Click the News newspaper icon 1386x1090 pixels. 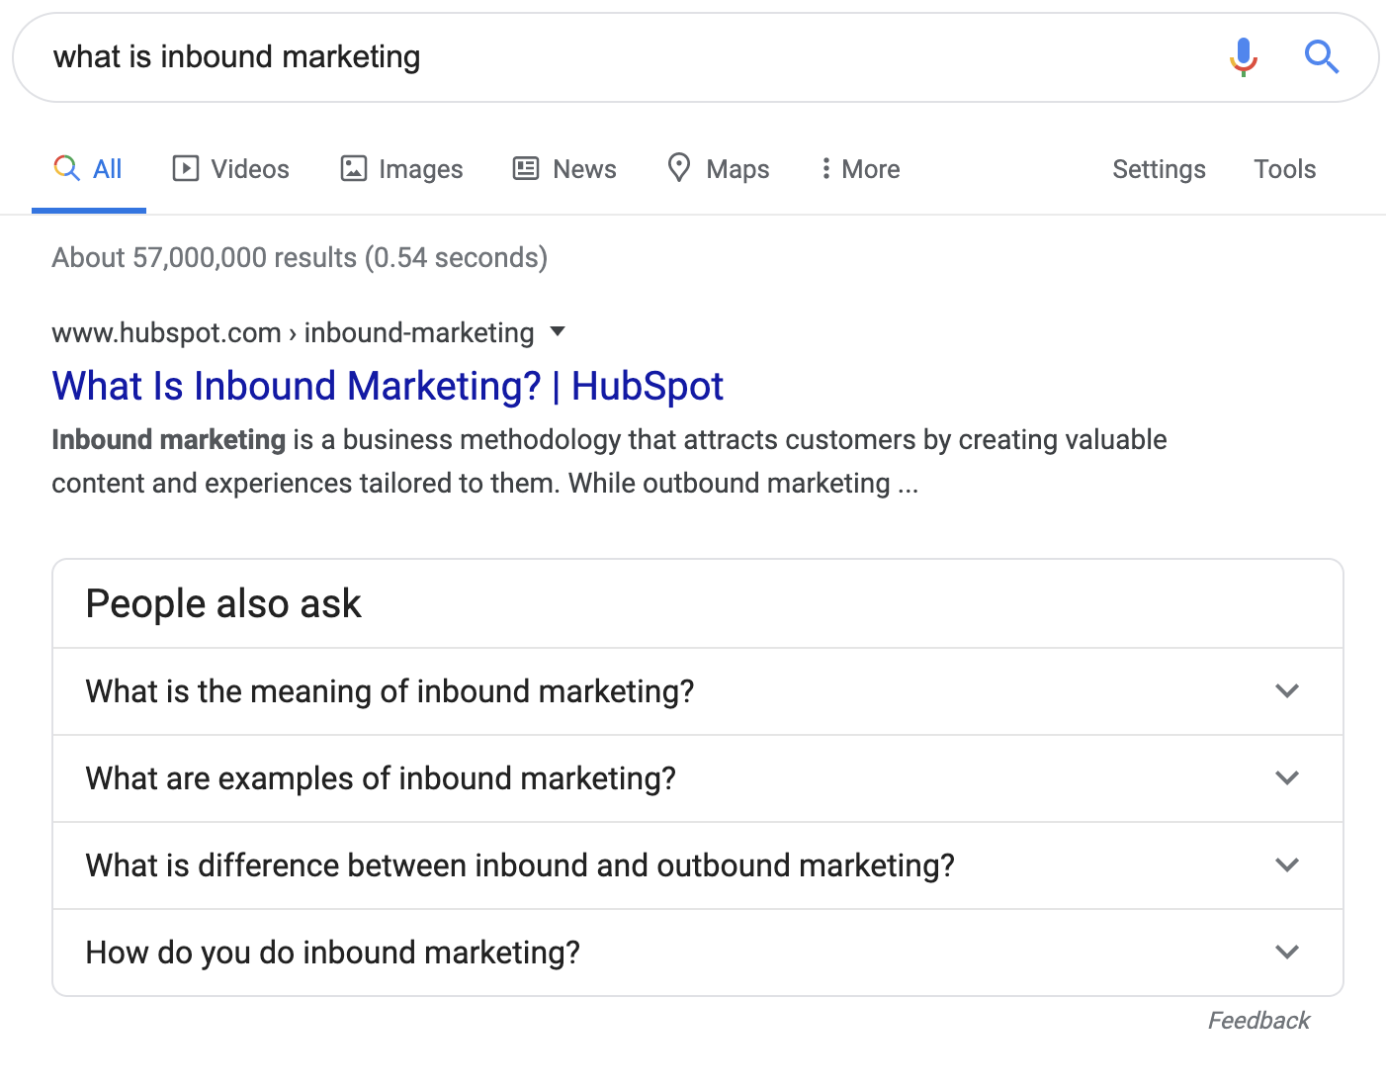tap(525, 169)
